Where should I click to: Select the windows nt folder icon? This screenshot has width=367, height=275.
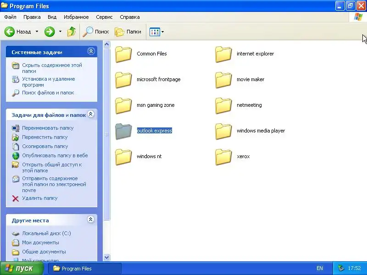[123, 157]
